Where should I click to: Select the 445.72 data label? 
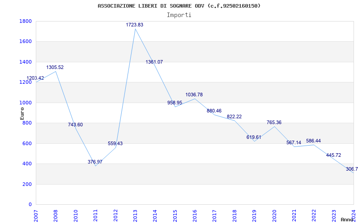[x=333, y=155]
